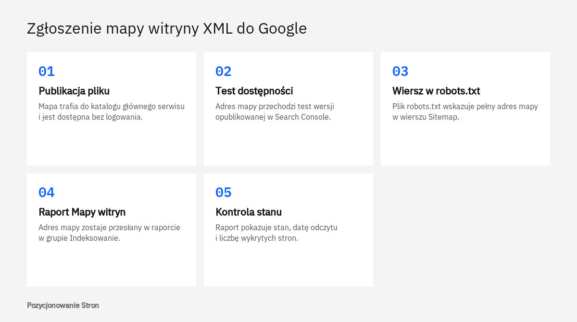Select step number 04

pos(47,193)
